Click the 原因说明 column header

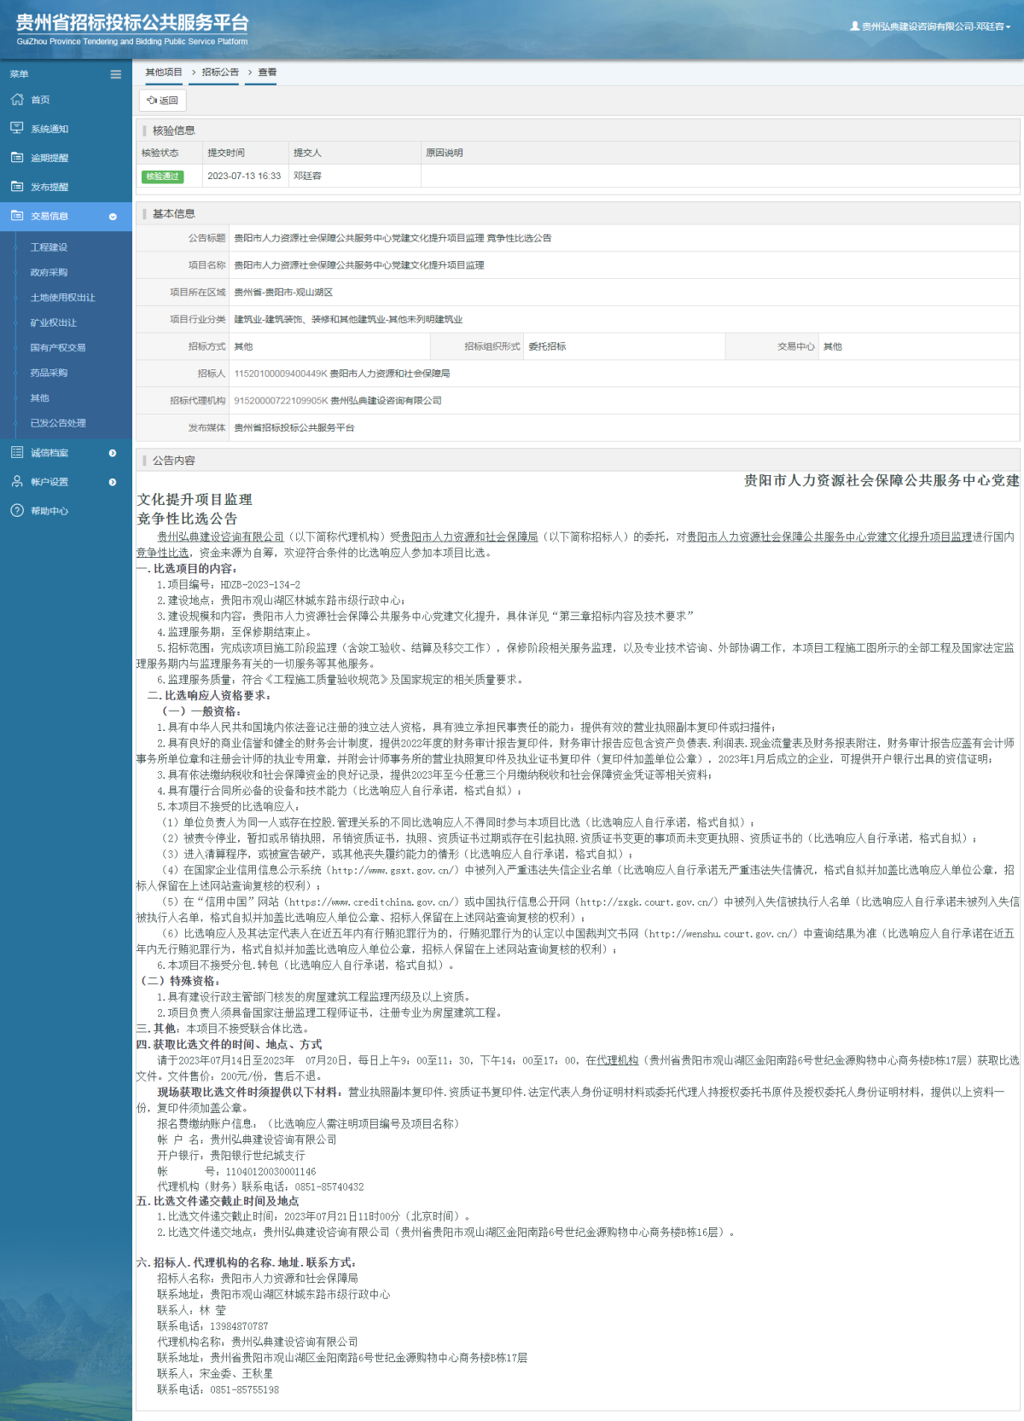tap(445, 153)
